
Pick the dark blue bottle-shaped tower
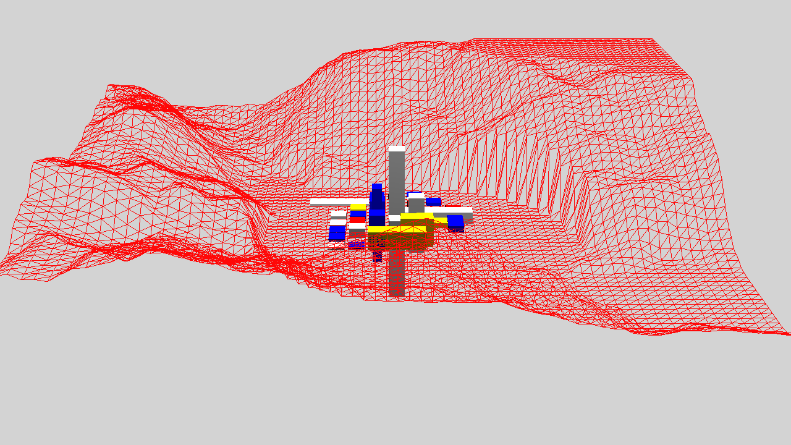point(377,205)
